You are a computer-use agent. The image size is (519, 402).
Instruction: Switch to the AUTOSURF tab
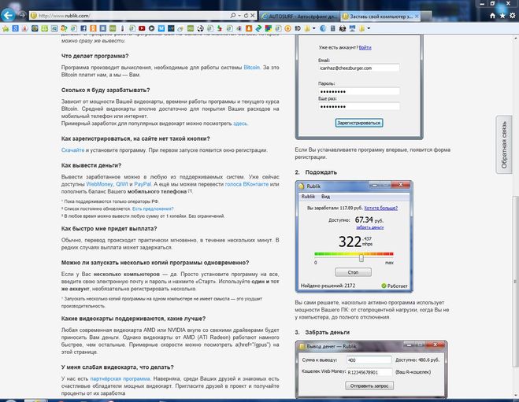pos(299,16)
